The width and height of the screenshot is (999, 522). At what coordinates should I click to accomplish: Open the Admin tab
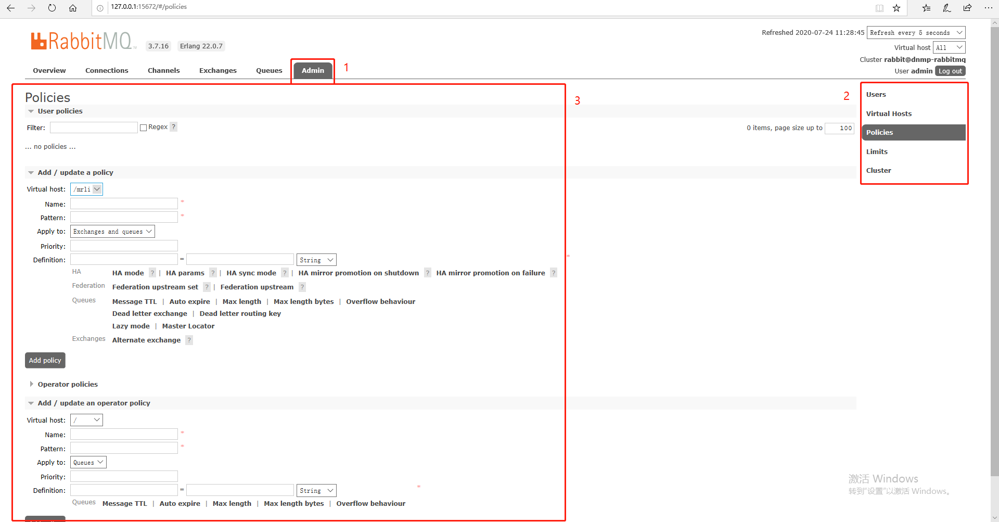(x=313, y=70)
